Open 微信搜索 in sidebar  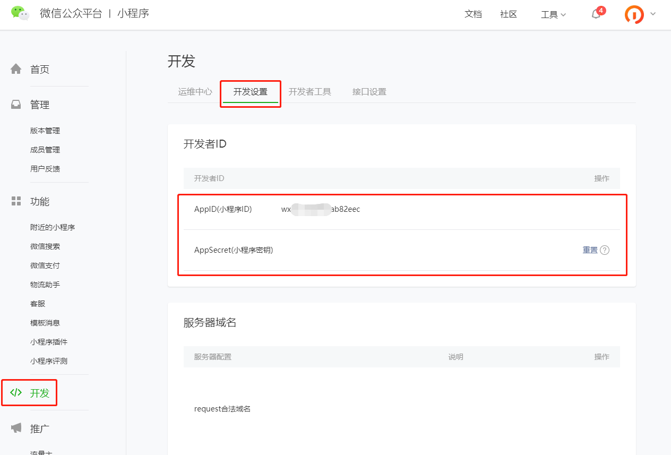(45, 246)
